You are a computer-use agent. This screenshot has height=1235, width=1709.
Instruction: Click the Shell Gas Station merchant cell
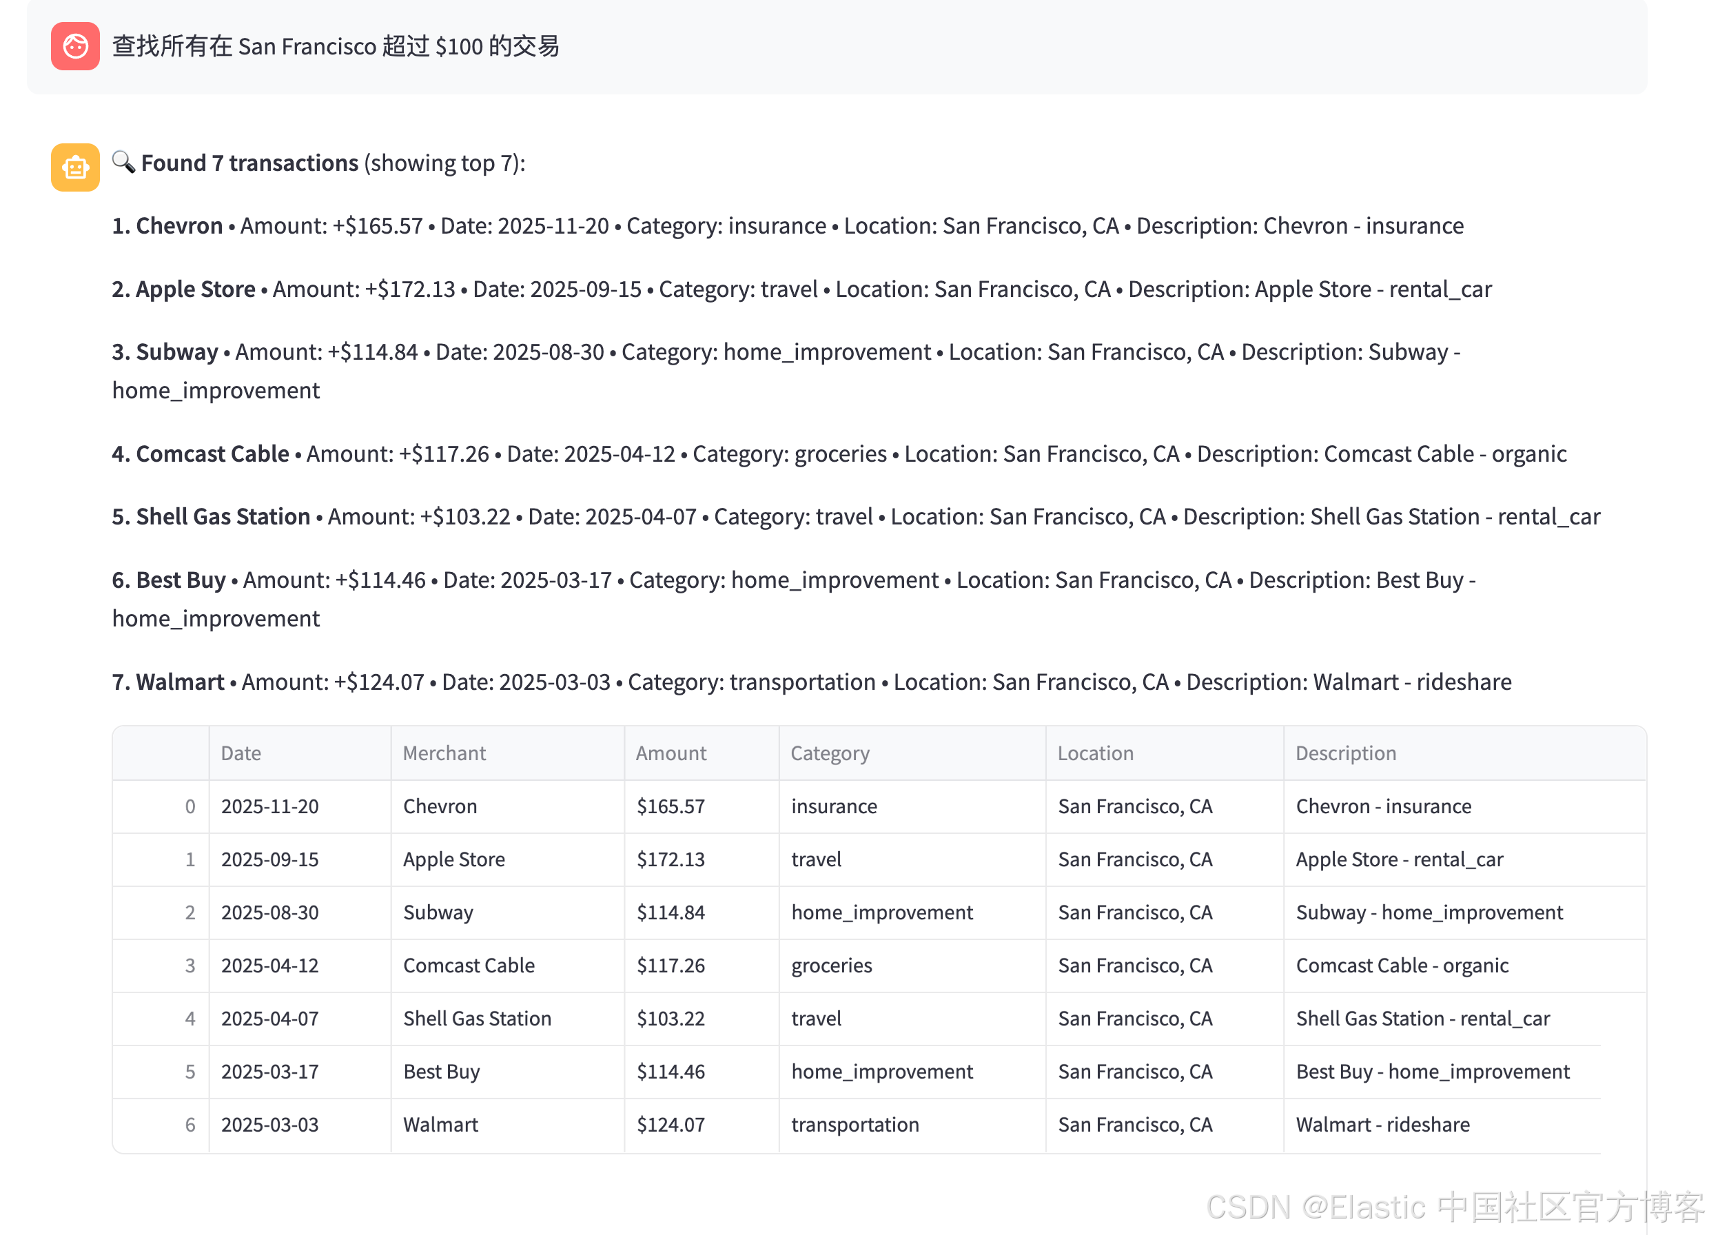click(x=508, y=1019)
